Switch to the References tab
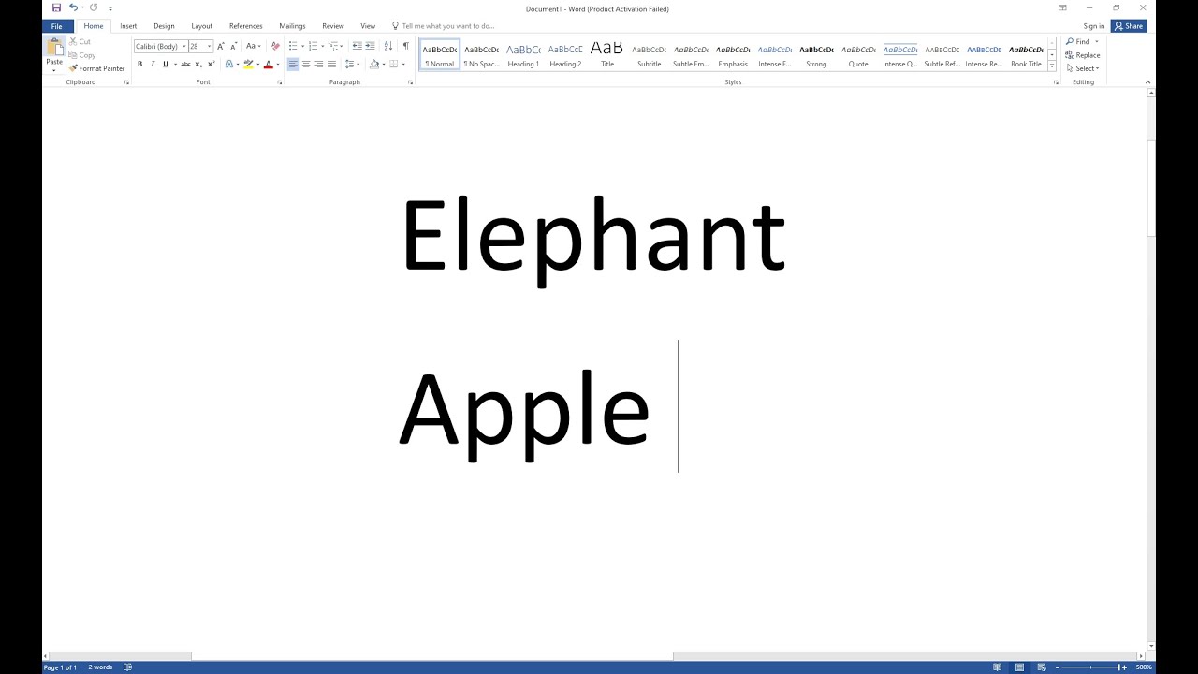1198x674 pixels. point(245,26)
